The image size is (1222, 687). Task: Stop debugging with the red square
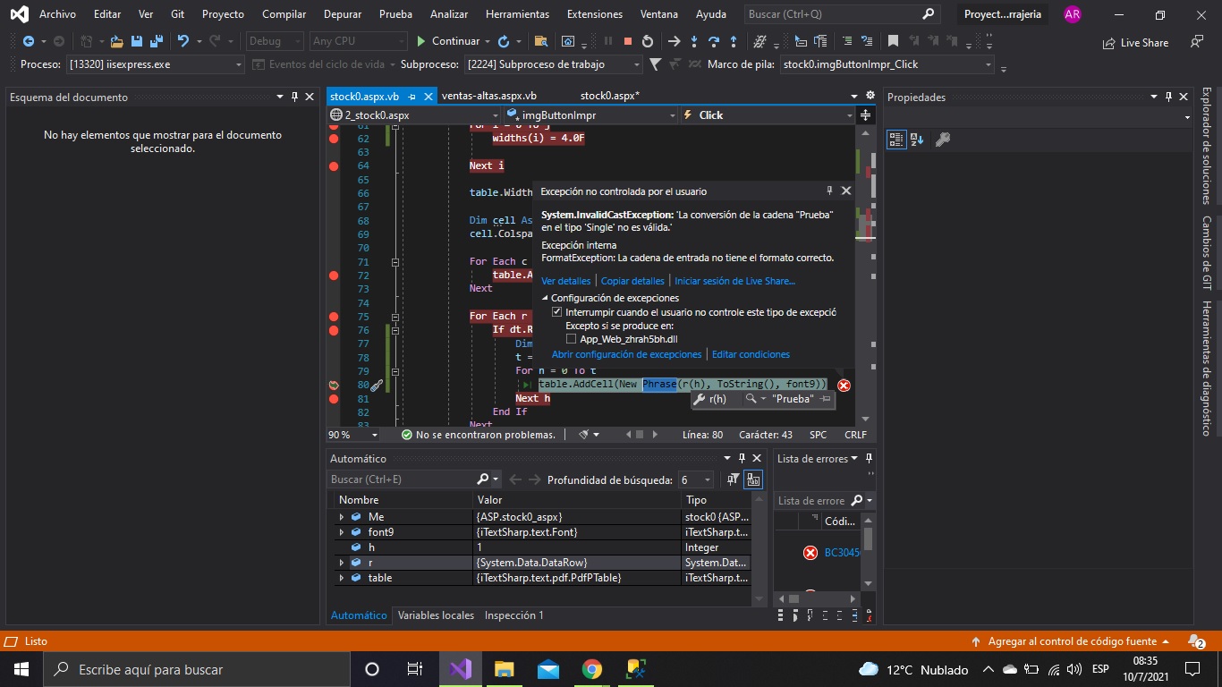pos(628,41)
